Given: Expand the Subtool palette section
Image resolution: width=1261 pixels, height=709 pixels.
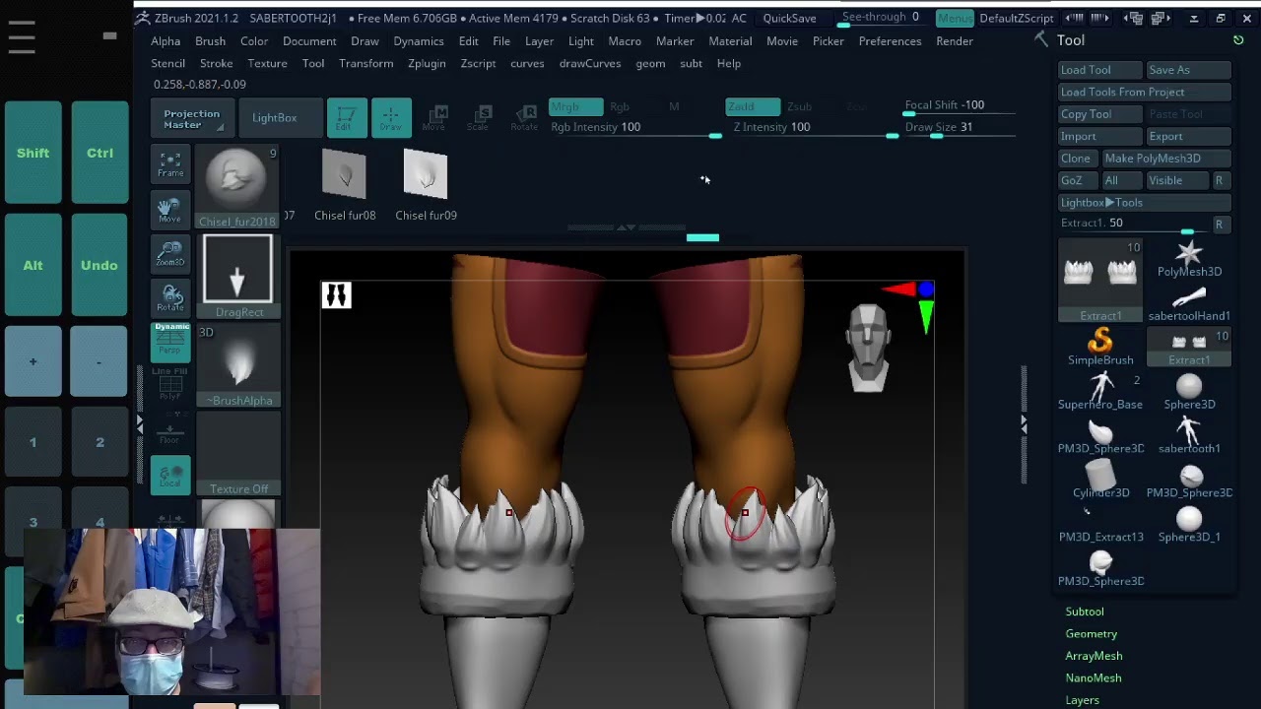Looking at the screenshot, I should coord(1085,612).
